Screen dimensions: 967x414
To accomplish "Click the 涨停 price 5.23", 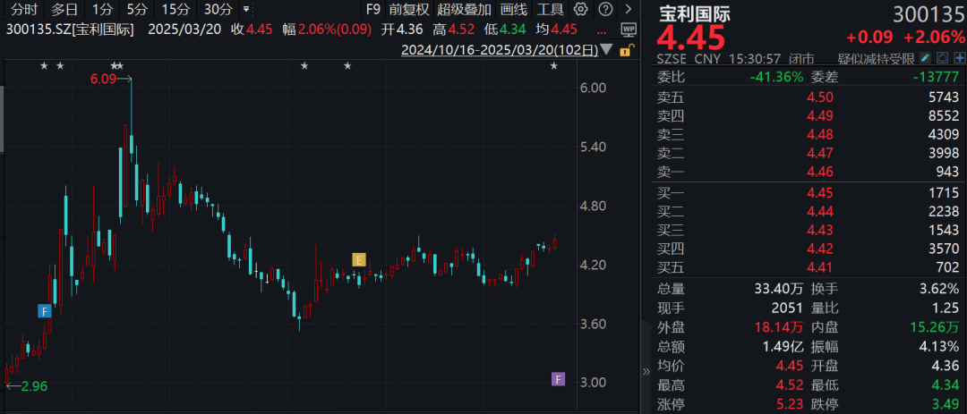I will (x=791, y=405).
